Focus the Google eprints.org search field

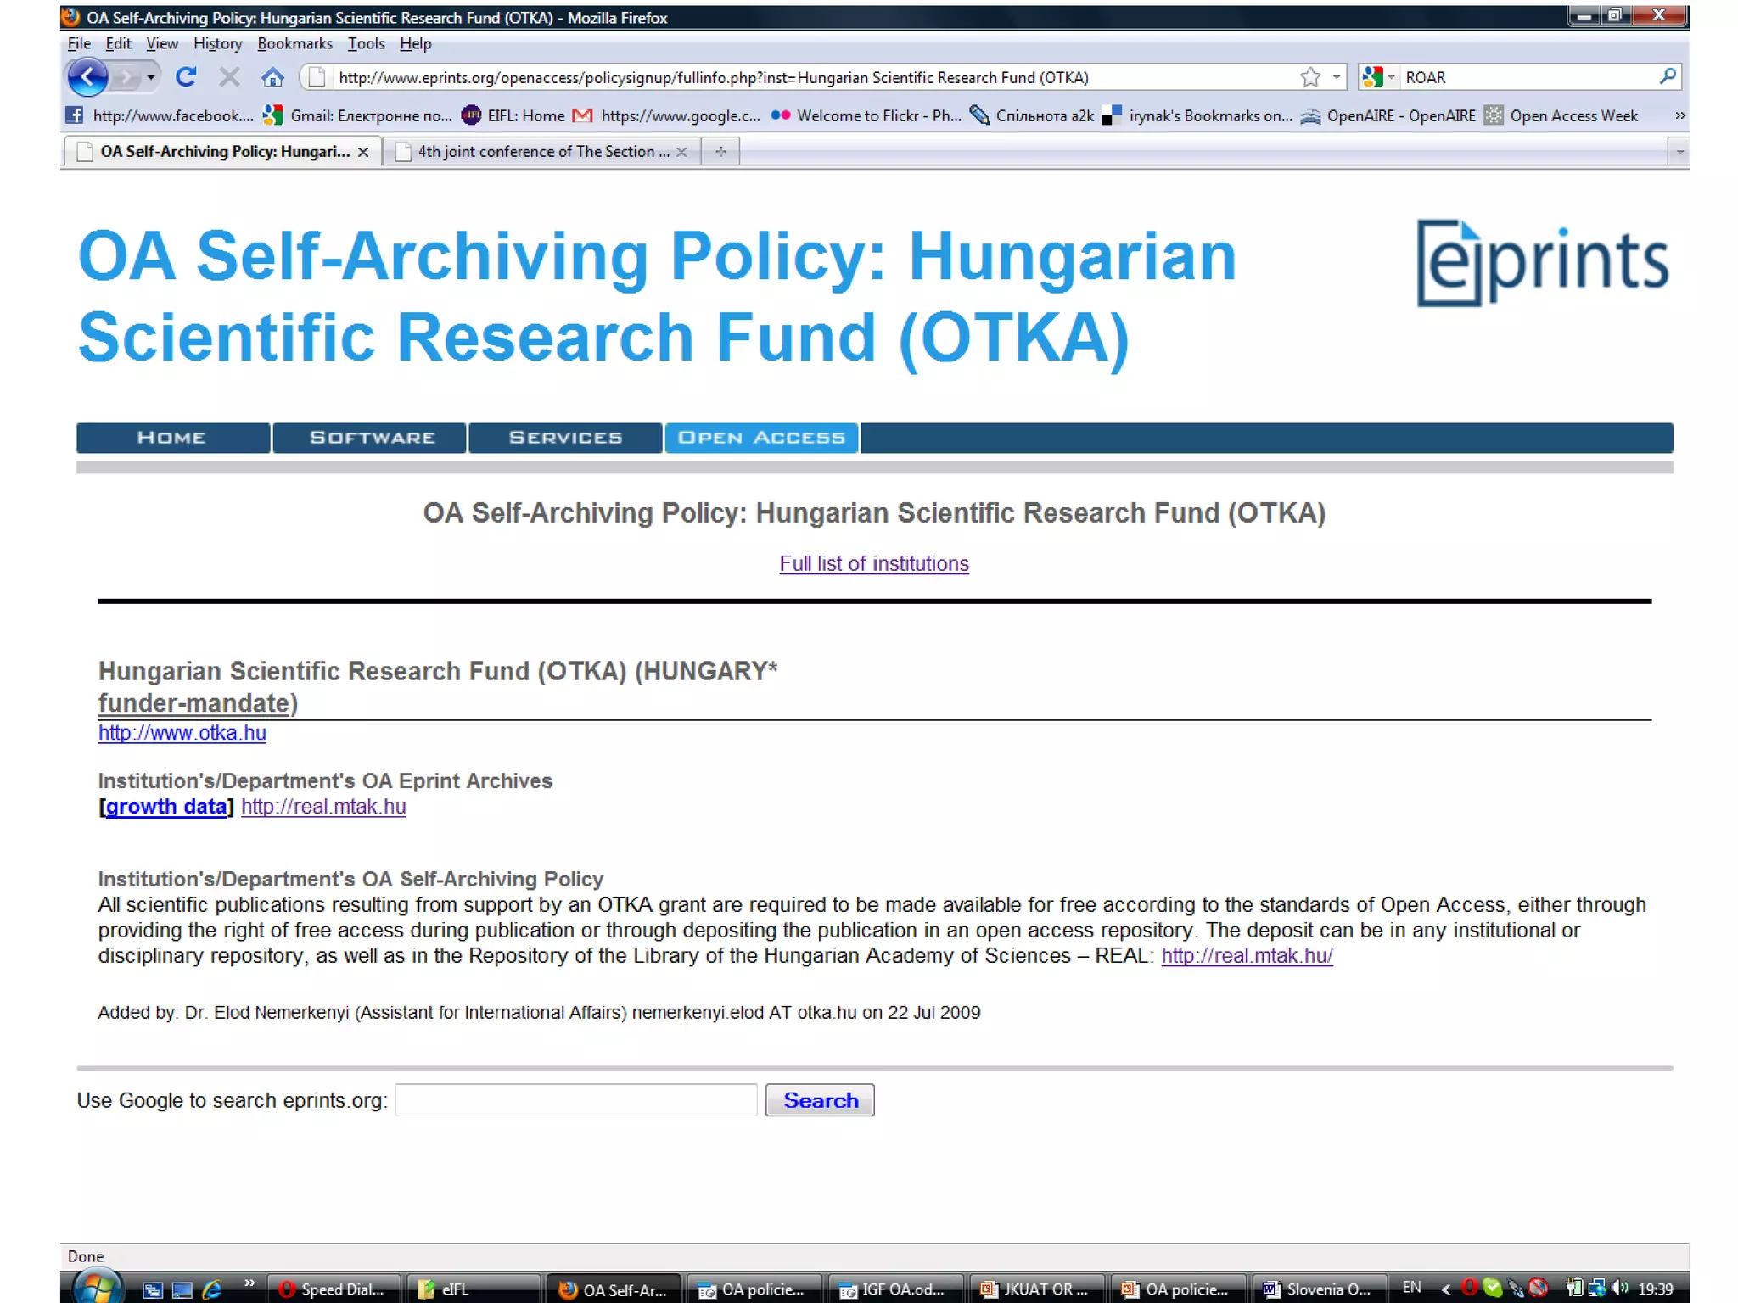pos(576,1100)
